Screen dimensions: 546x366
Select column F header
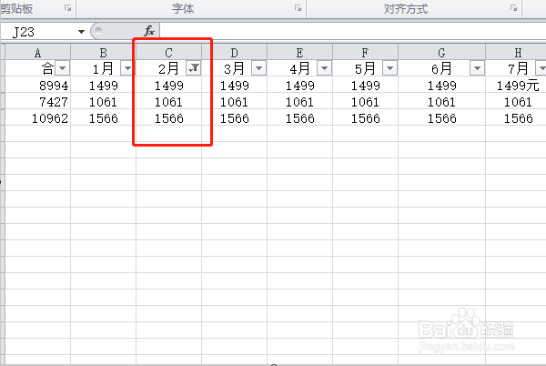365,52
